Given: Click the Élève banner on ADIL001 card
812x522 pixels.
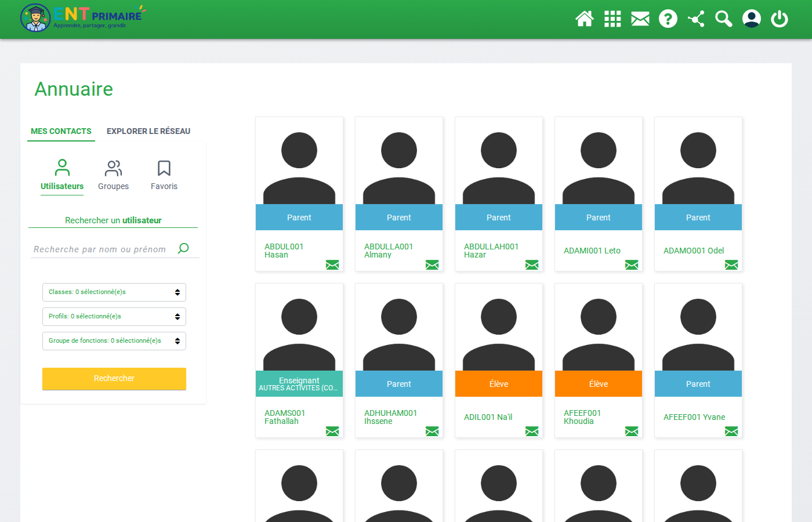Looking at the screenshot, I should point(499,384).
